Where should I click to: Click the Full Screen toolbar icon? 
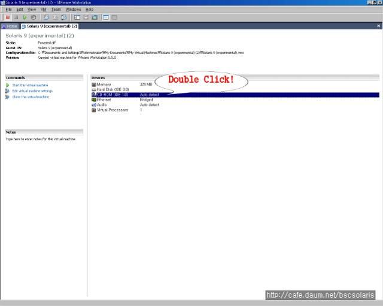coord(95,17)
